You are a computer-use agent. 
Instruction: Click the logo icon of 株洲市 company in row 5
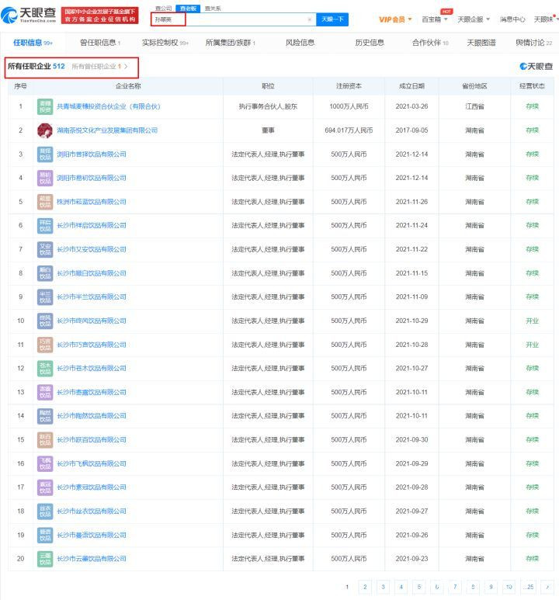45,202
